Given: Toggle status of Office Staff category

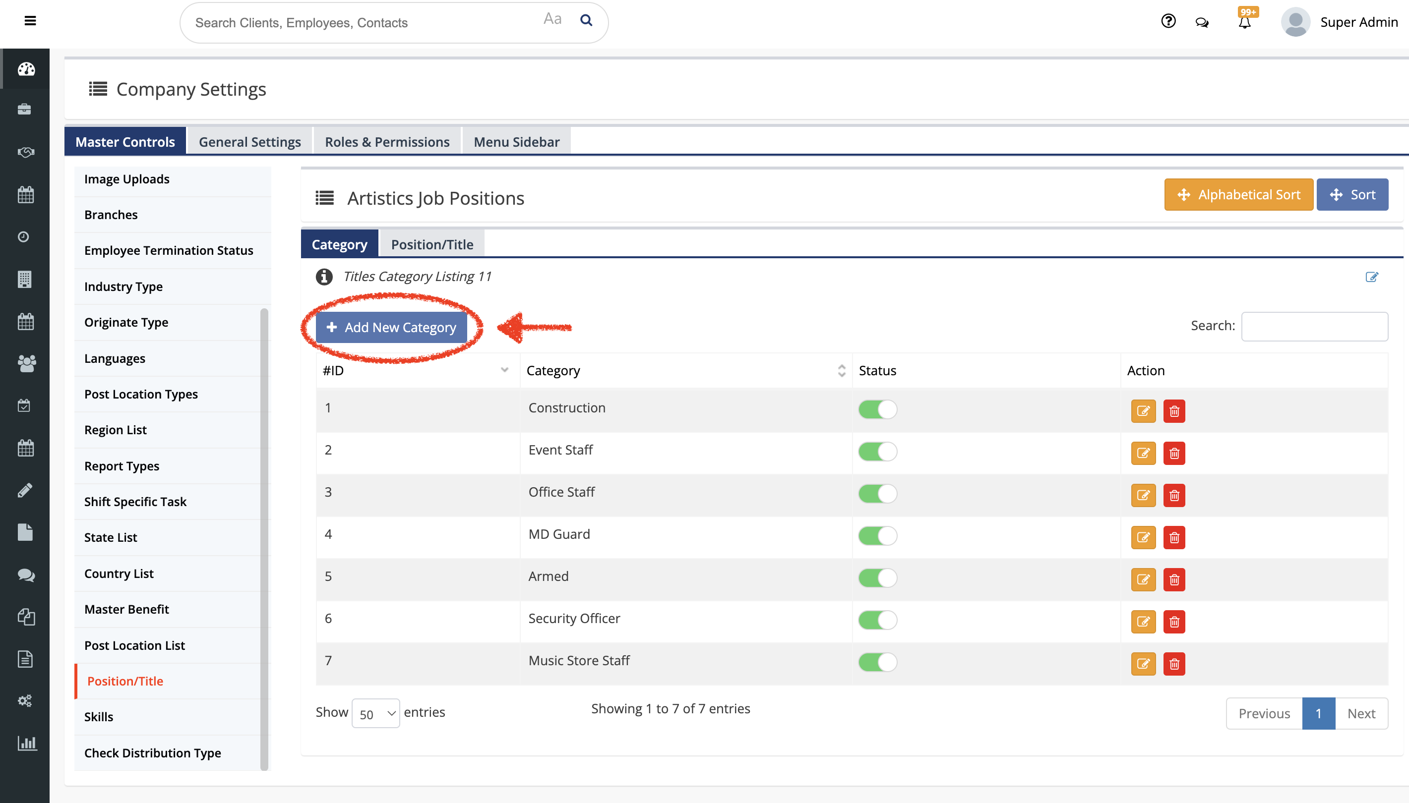Looking at the screenshot, I should click(x=877, y=494).
